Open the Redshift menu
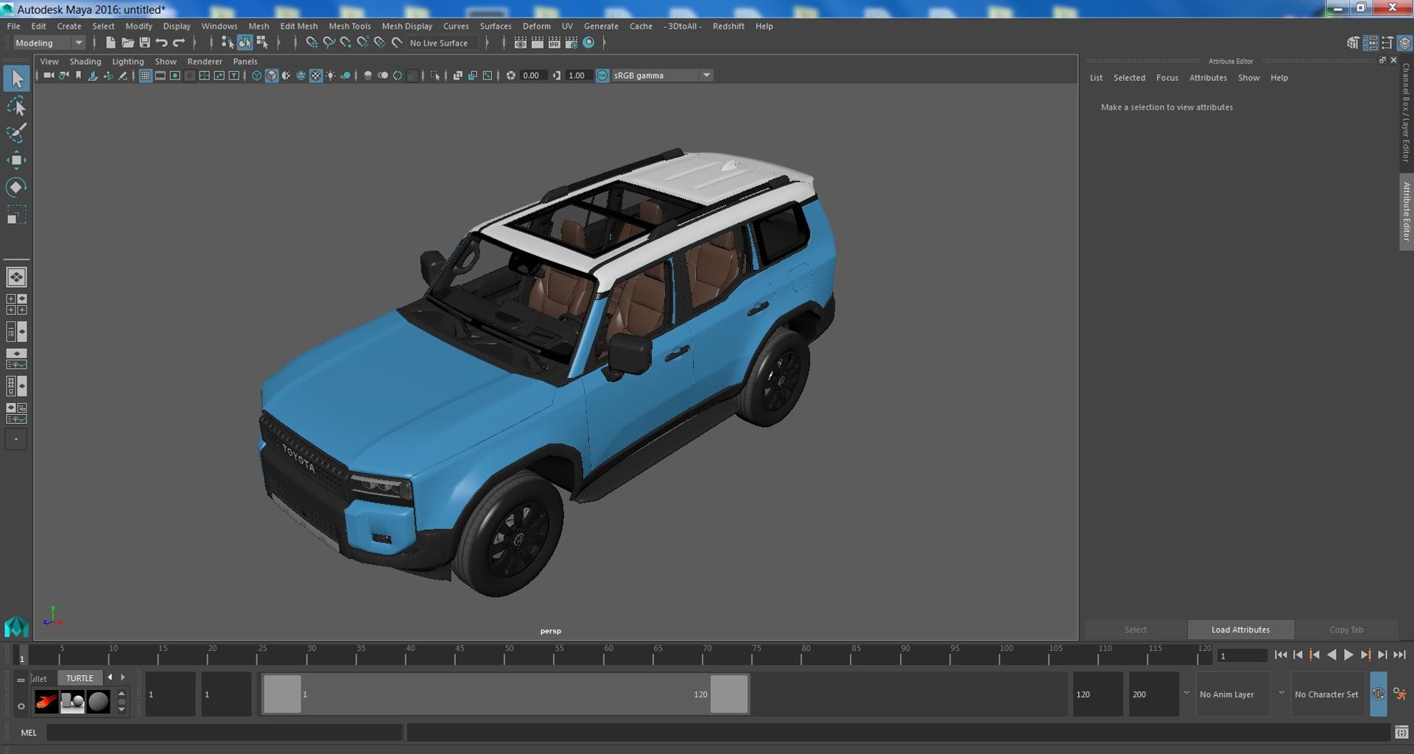Image resolution: width=1414 pixels, height=754 pixels. click(728, 26)
